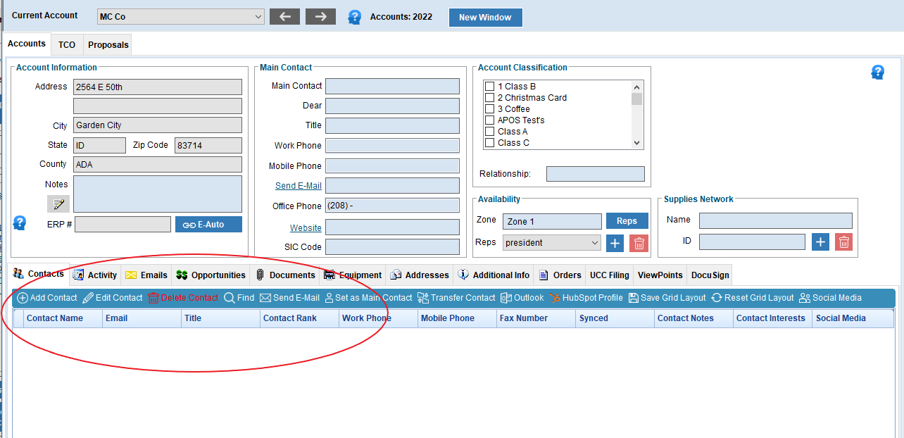Go to the previous account with the left arrow

[x=285, y=17]
